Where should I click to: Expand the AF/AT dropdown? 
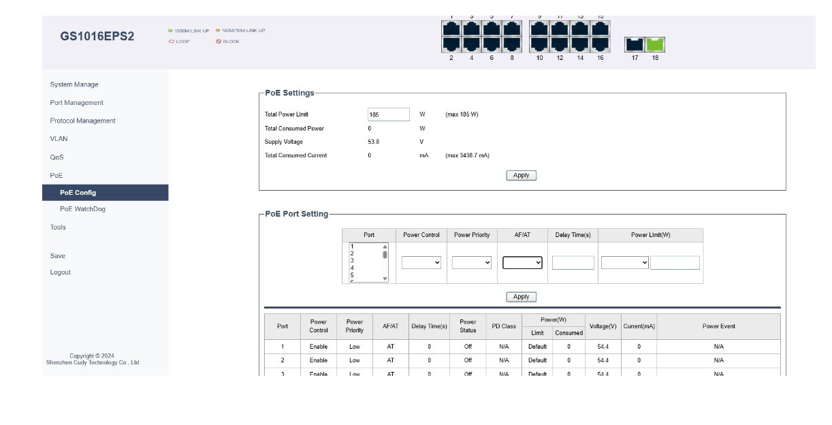(522, 263)
